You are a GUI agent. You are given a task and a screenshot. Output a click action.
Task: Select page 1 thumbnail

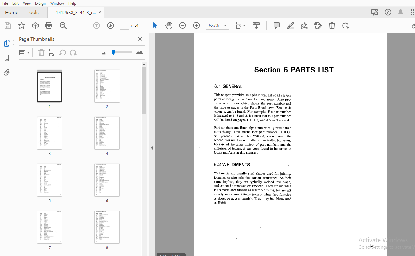point(50,87)
